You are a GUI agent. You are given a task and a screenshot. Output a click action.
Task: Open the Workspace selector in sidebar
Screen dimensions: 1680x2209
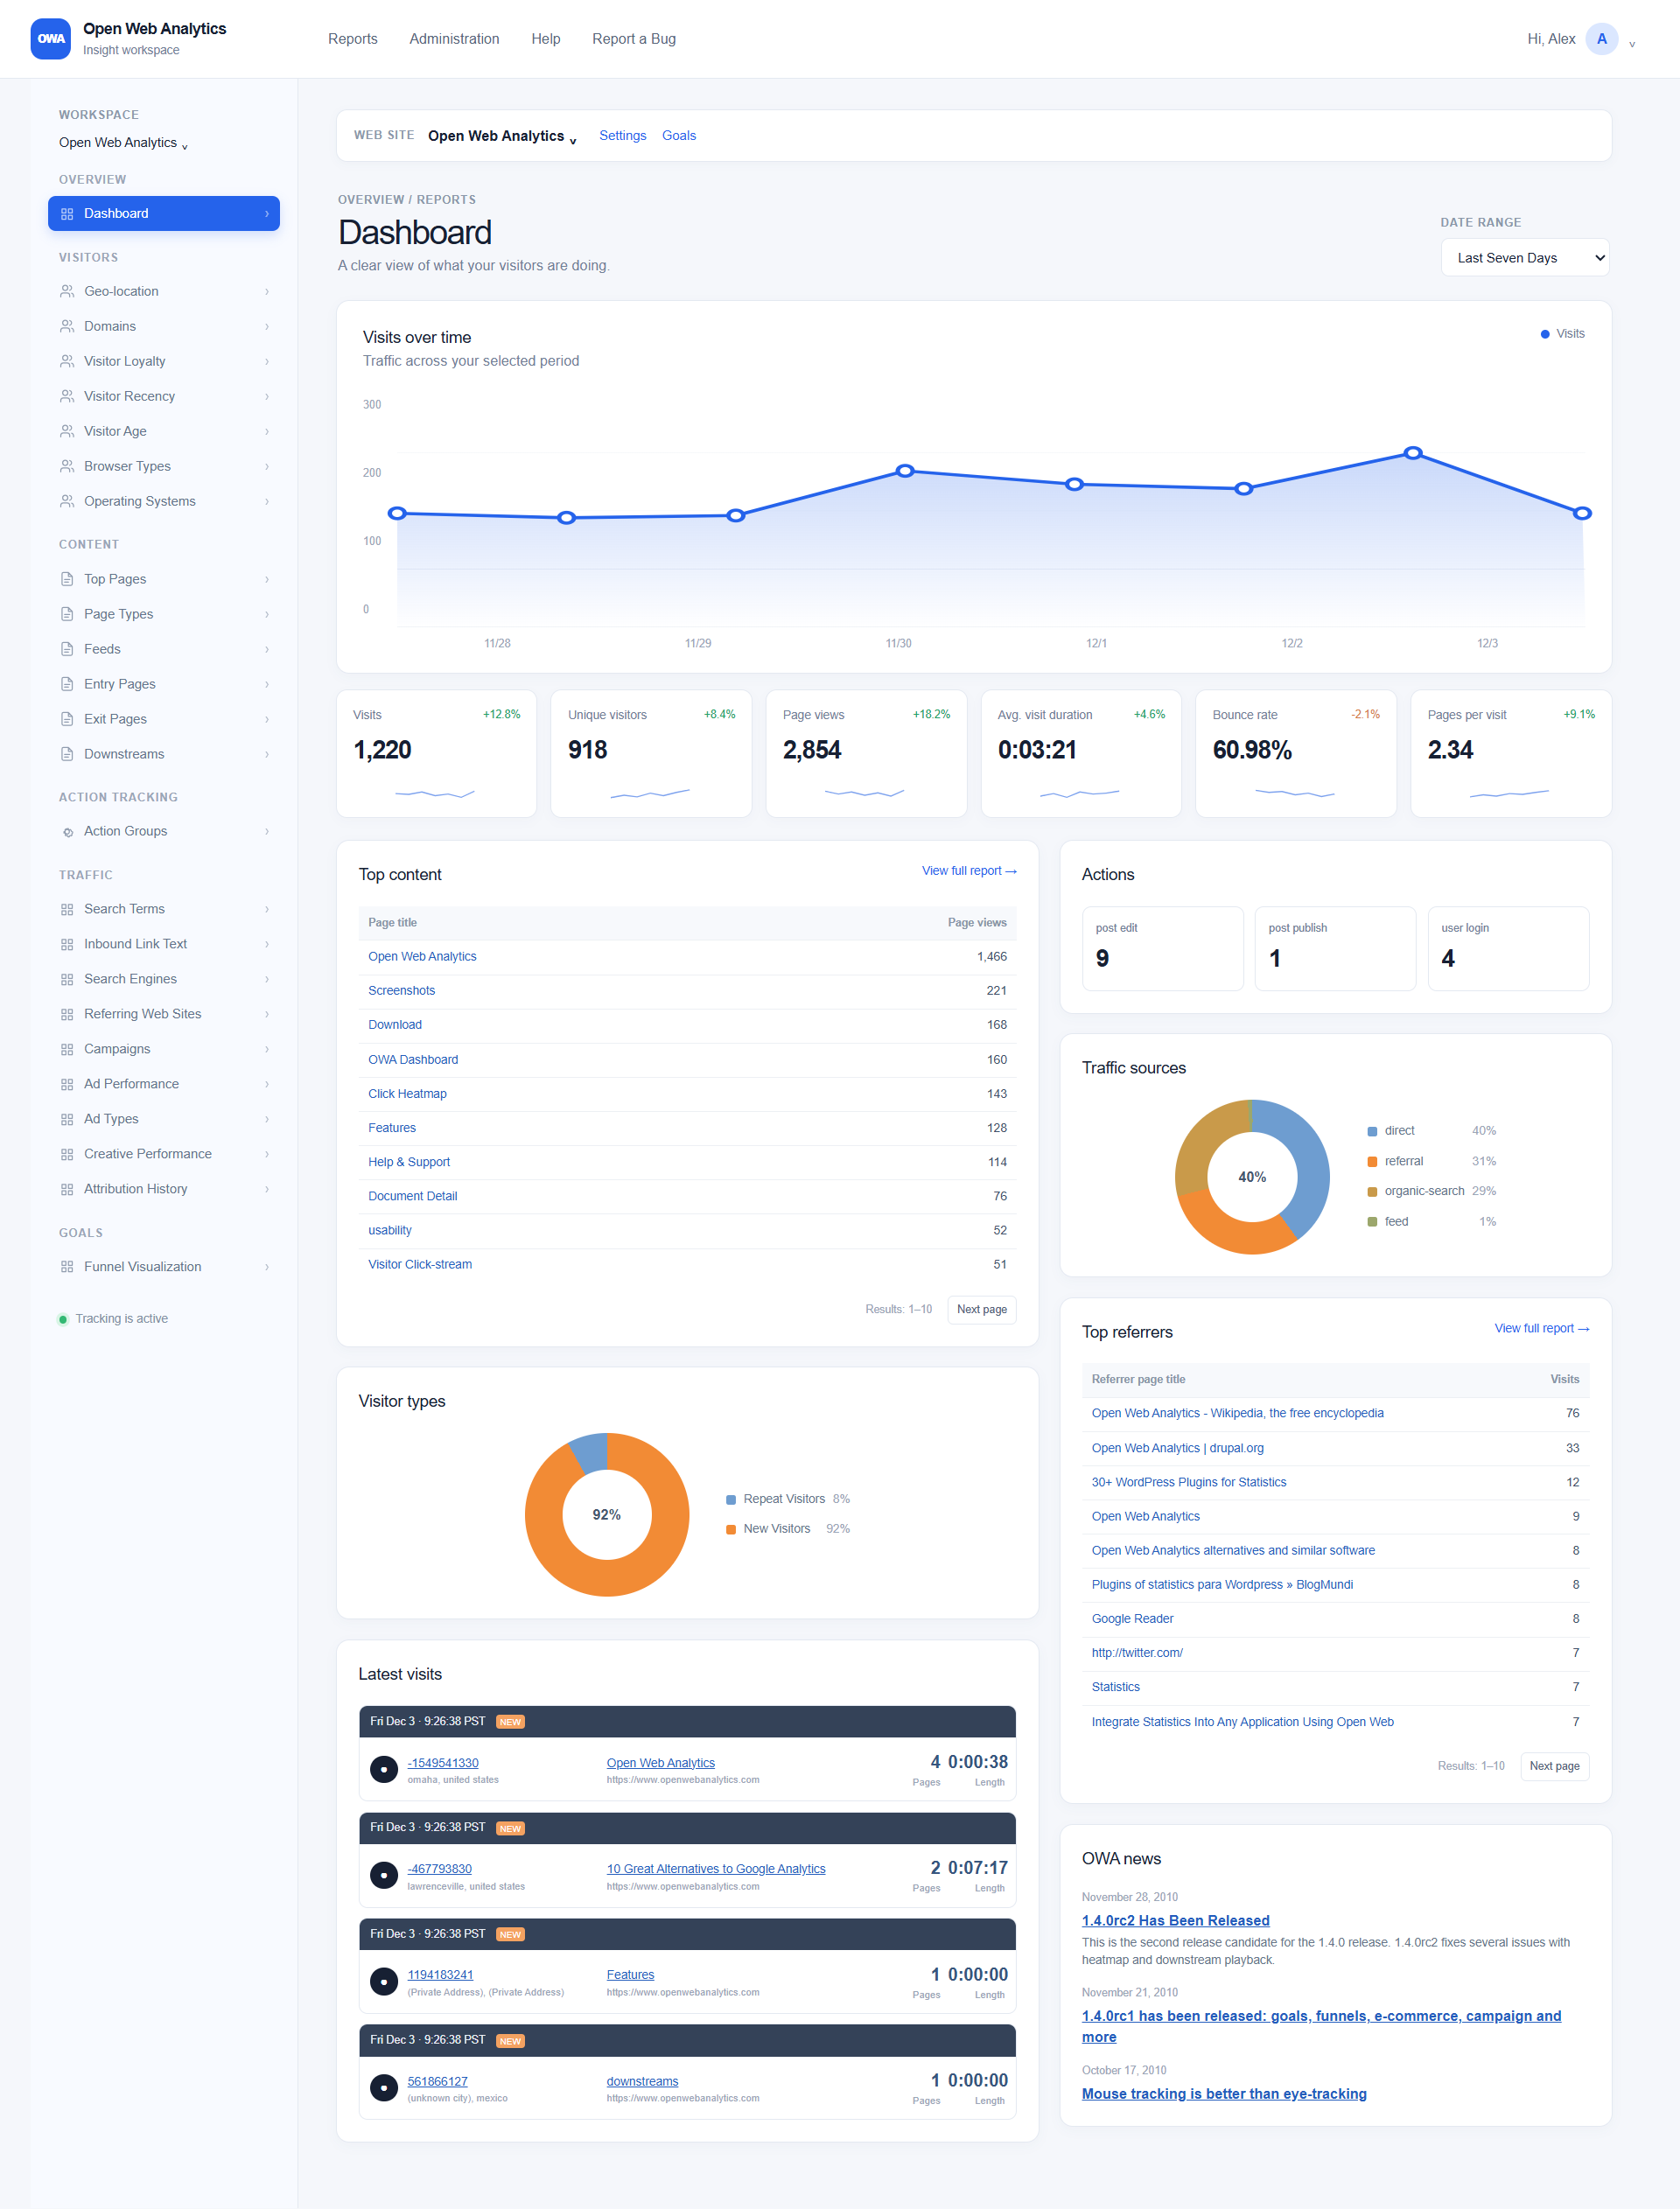click(x=123, y=143)
